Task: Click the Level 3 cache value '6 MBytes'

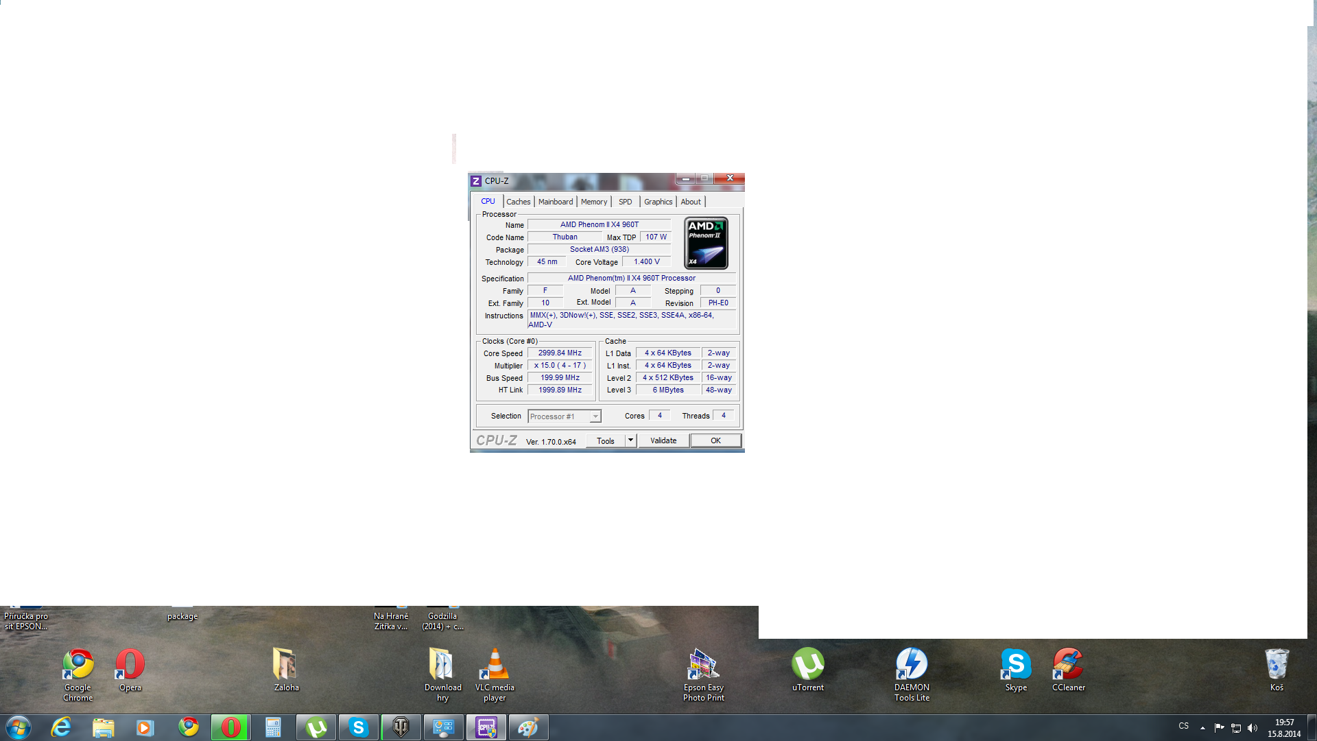Action: (x=668, y=390)
